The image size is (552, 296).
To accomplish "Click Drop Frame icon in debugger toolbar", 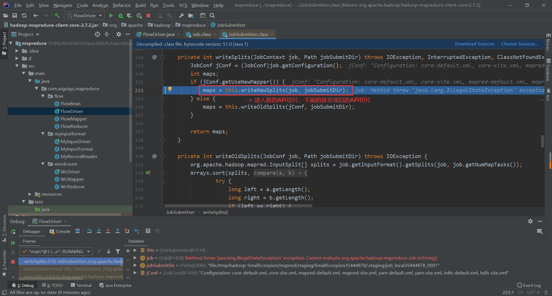I will pyautogui.click(x=127, y=231).
